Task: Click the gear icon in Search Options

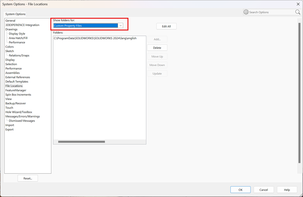Action: pos(246,12)
